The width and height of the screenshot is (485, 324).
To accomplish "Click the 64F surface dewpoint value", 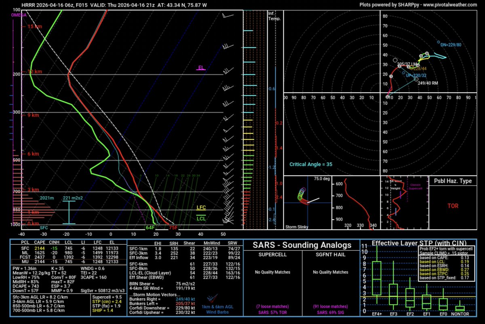I will 150,228.
